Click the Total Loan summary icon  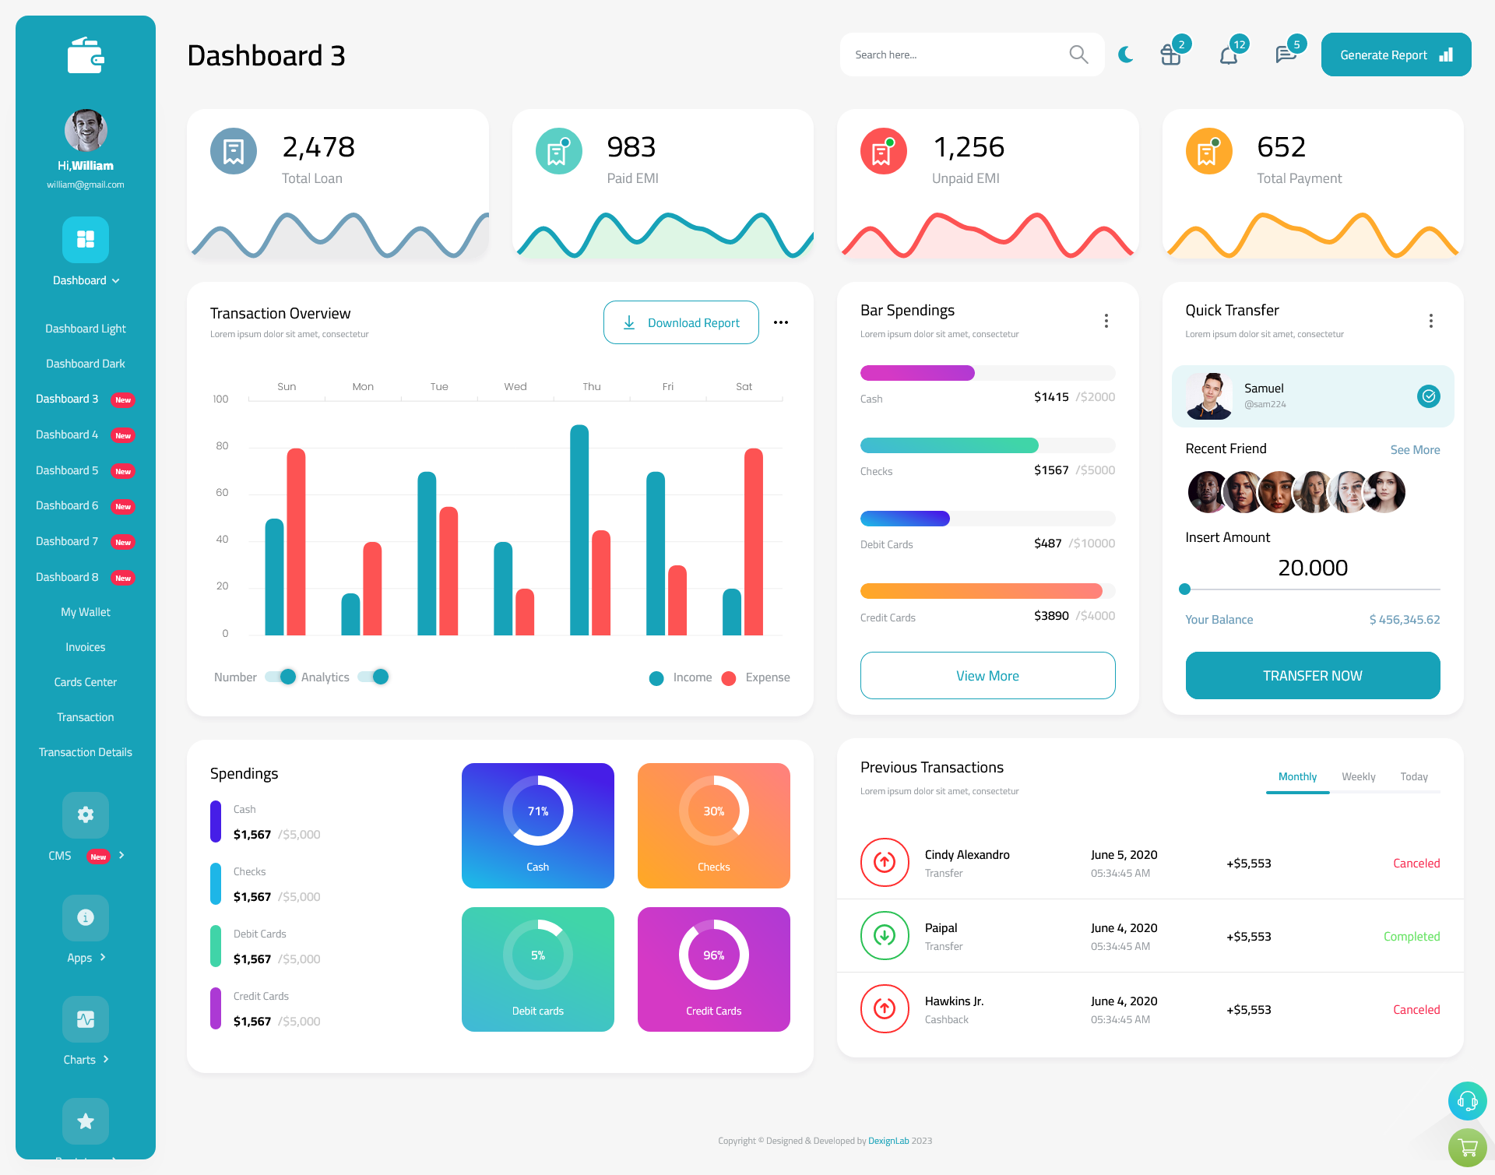coord(233,150)
